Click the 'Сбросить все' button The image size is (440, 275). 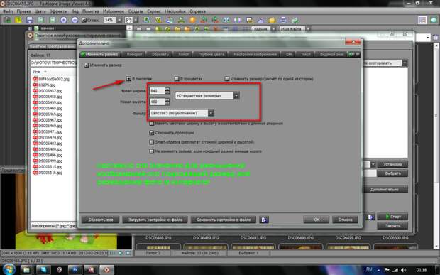101,220
